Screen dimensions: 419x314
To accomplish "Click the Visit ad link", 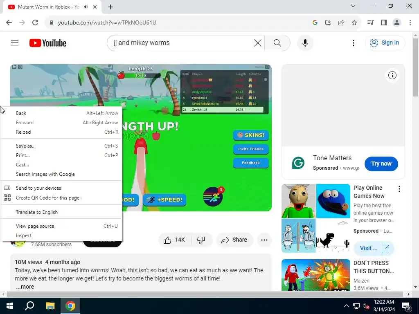I will 374,248.
